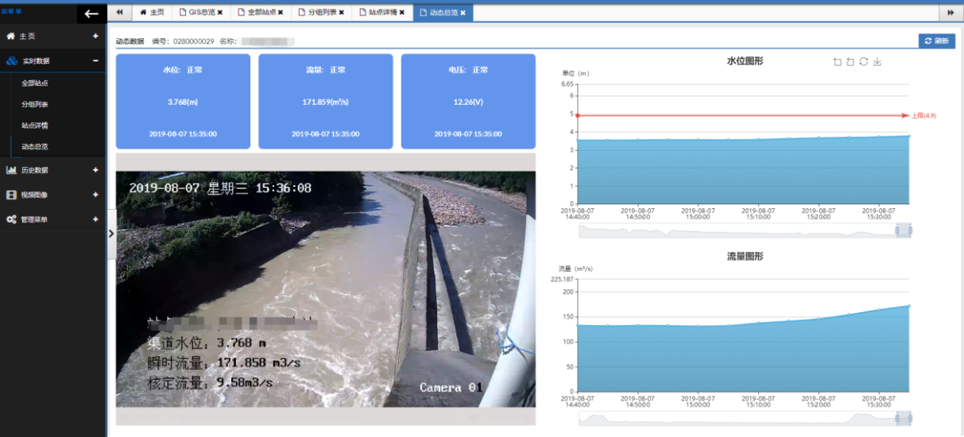Click the zoom area icon on 水位图形 chart
This screenshot has width=964, height=437.
tap(837, 62)
